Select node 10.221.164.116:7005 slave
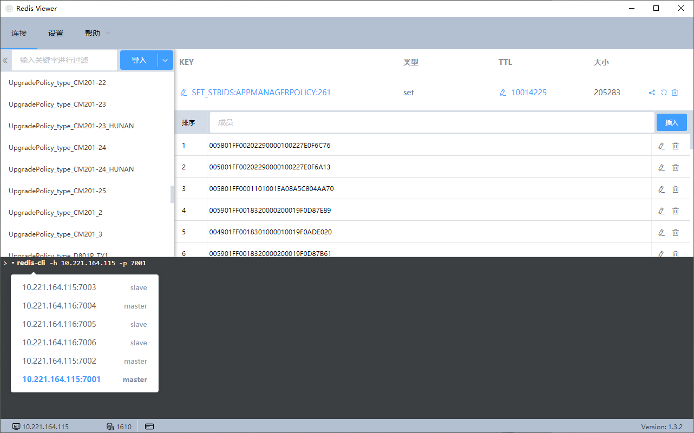Screen dimensions: 694x433 click(84, 324)
